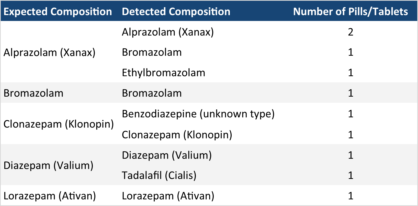Select Bromazolam in the Expected Composition column
418x206 pixels.
click(33, 93)
